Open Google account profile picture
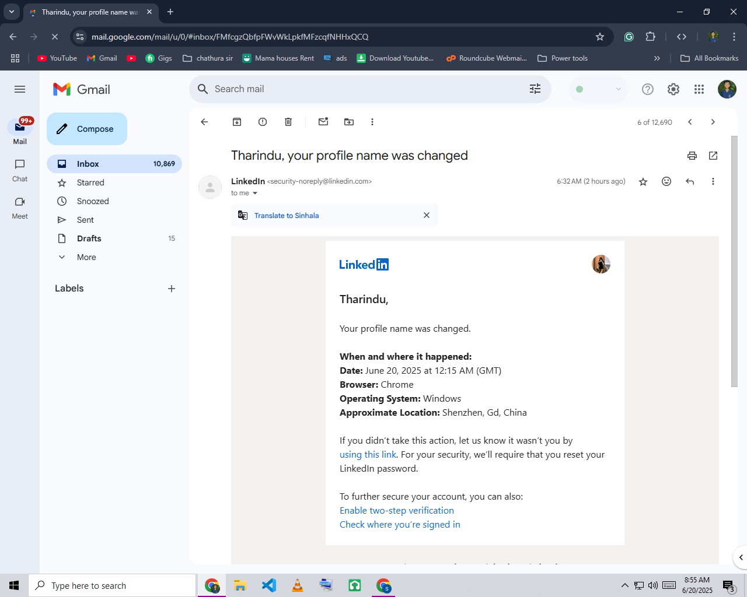 727,89
